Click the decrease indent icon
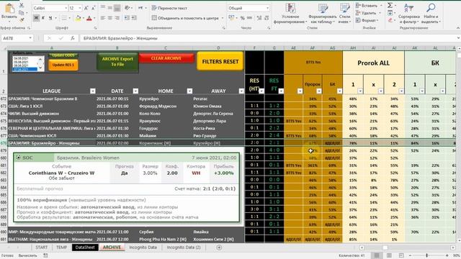461x259 pixels. [x=127, y=18]
